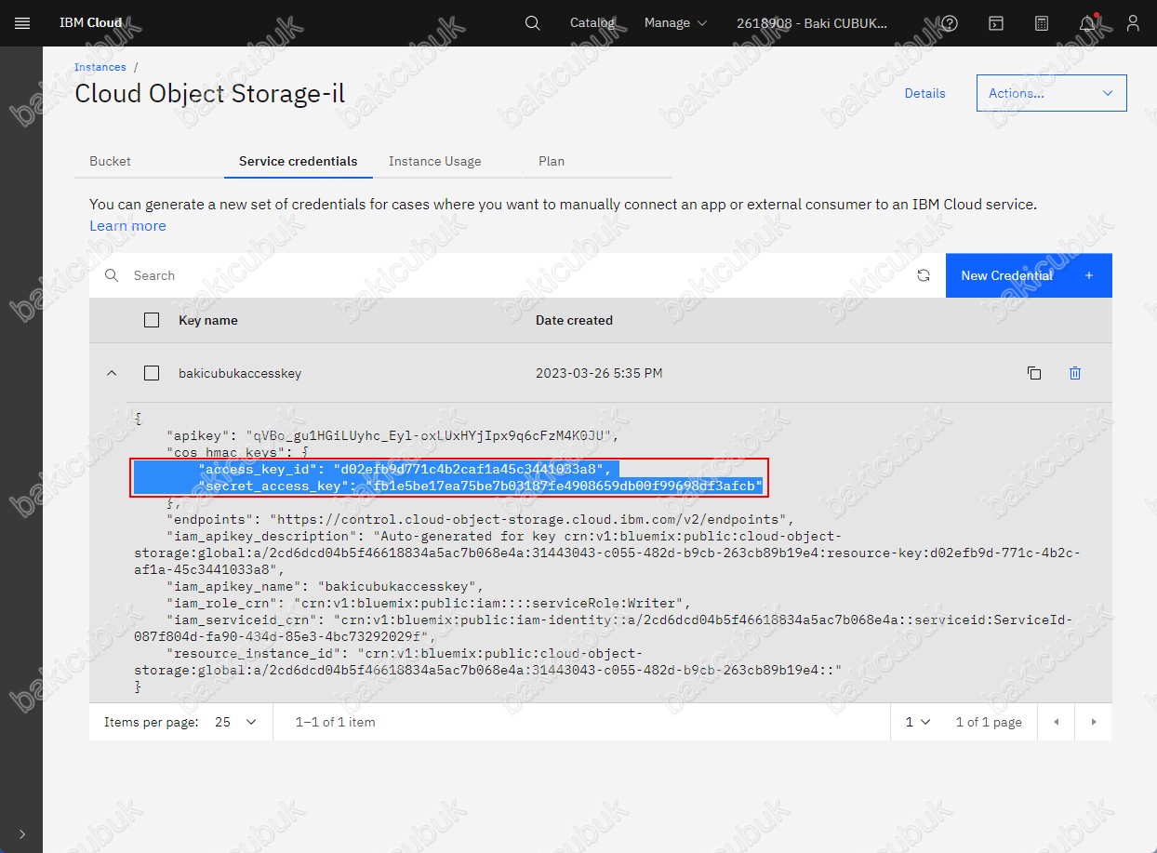Check the bakicubukaccesskey row checkbox

click(x=152, y=373)
